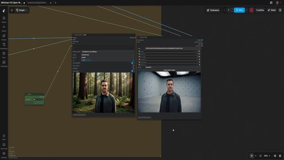Toggle the first blue switch in Video Combine
Image resolution: width=284 pixels, height=160 pixels.
pos(133,63)
